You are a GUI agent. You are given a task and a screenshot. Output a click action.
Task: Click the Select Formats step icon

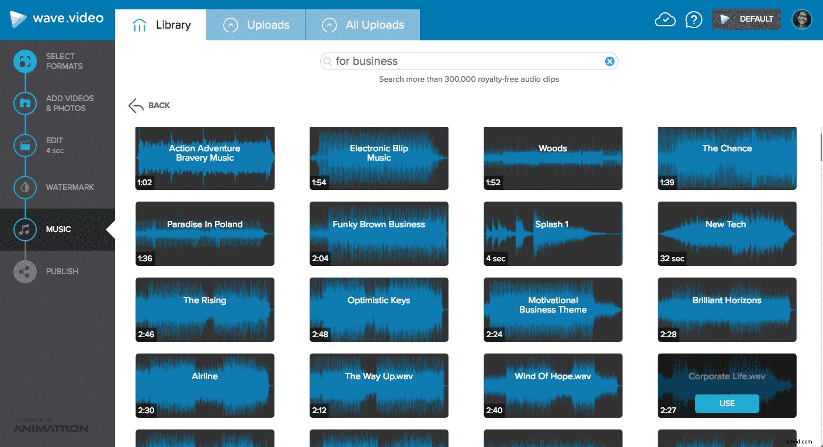click(x=25, y=61)
